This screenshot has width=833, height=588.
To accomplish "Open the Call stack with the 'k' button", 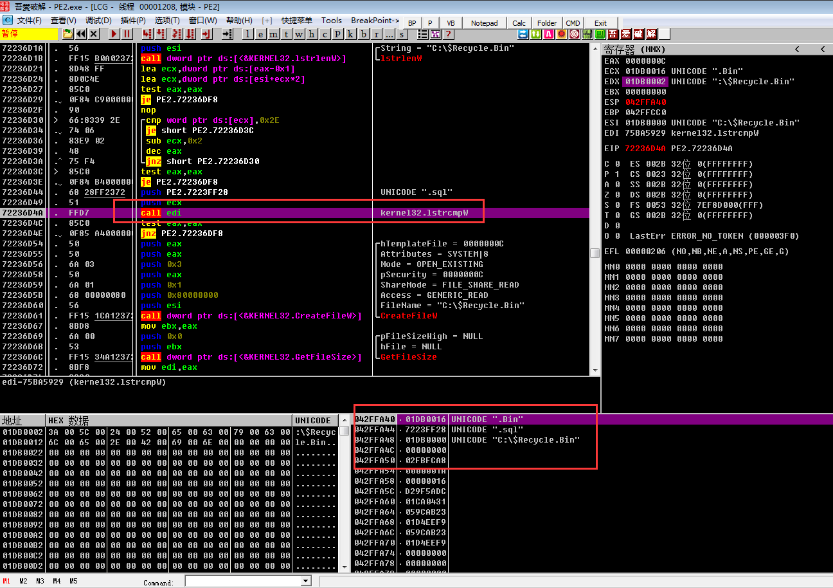I will tap(351, 34).
